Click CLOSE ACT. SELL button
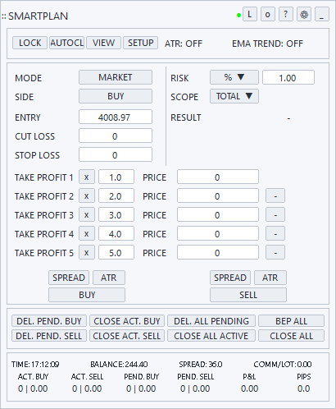The image size is (336, 409). tap(127, 336)
